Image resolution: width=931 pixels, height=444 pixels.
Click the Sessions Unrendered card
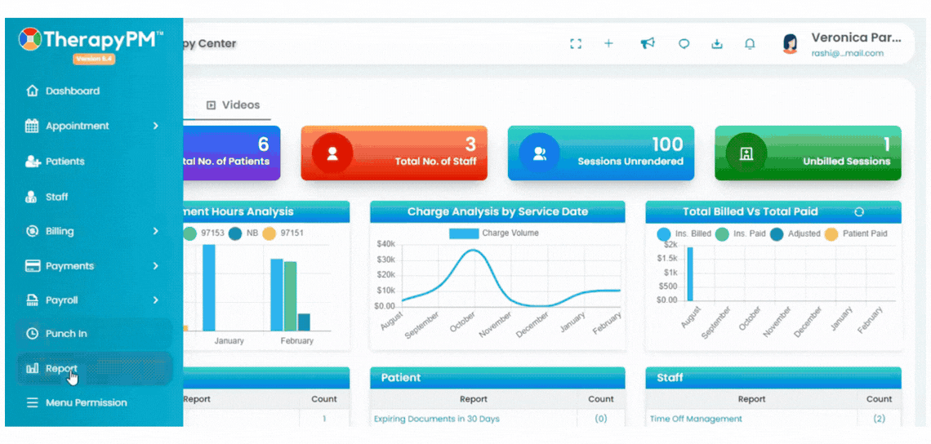(x=601, y=153)
